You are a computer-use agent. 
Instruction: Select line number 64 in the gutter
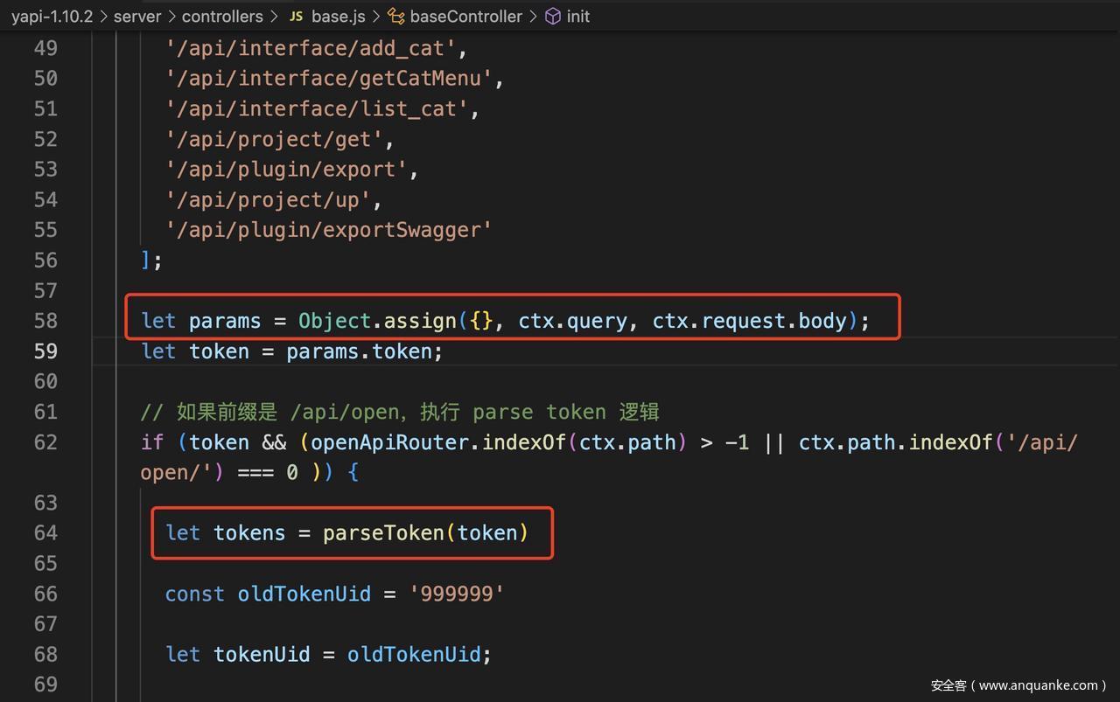45,533
